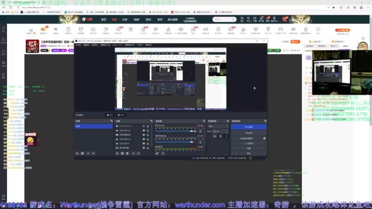The width and height of the screenshot is (372, 209).
Task: Open the source 滤镜 filters button
Action: tap(121, 115)
